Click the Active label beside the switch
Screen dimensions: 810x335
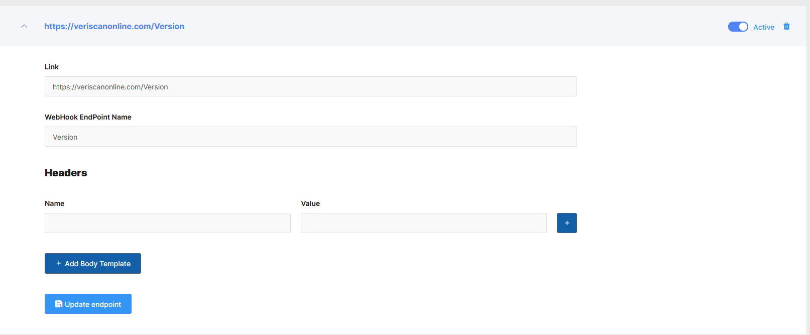coord(763,27)
